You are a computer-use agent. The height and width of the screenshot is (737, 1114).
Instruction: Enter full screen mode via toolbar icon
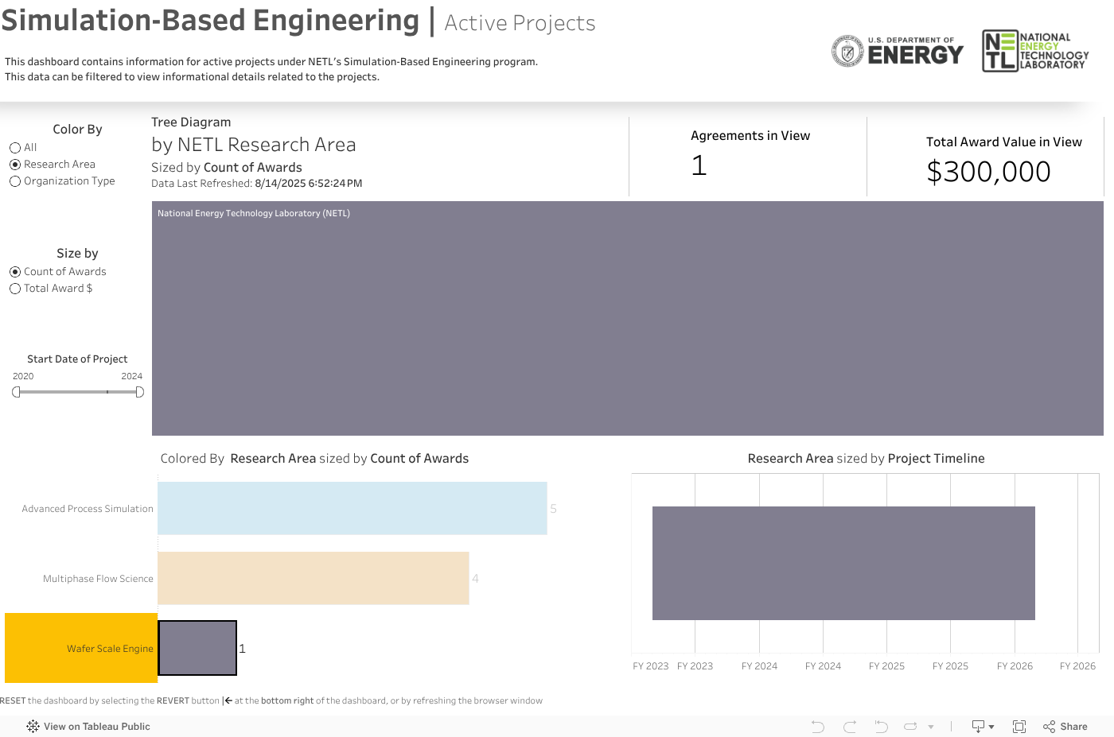tap(1019, 727)
